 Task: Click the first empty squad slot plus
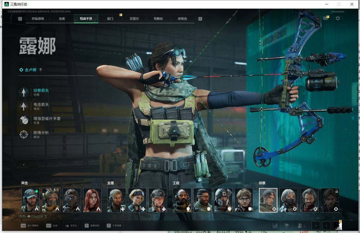pos(315,226)
